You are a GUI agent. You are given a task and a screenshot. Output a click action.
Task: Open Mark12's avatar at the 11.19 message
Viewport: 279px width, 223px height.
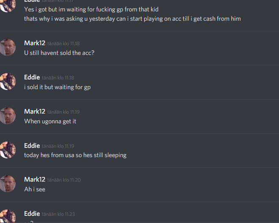point(7,116)
